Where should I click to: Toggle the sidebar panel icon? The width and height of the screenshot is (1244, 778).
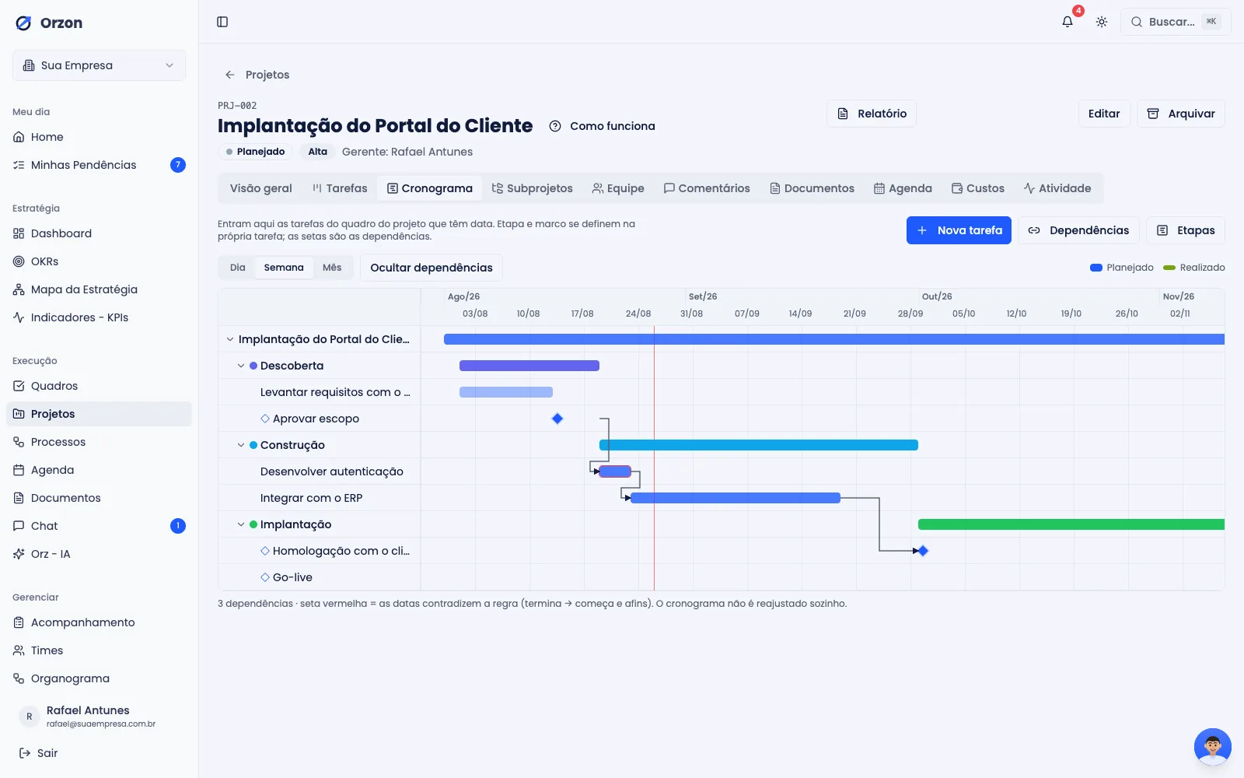click(222, 22)
